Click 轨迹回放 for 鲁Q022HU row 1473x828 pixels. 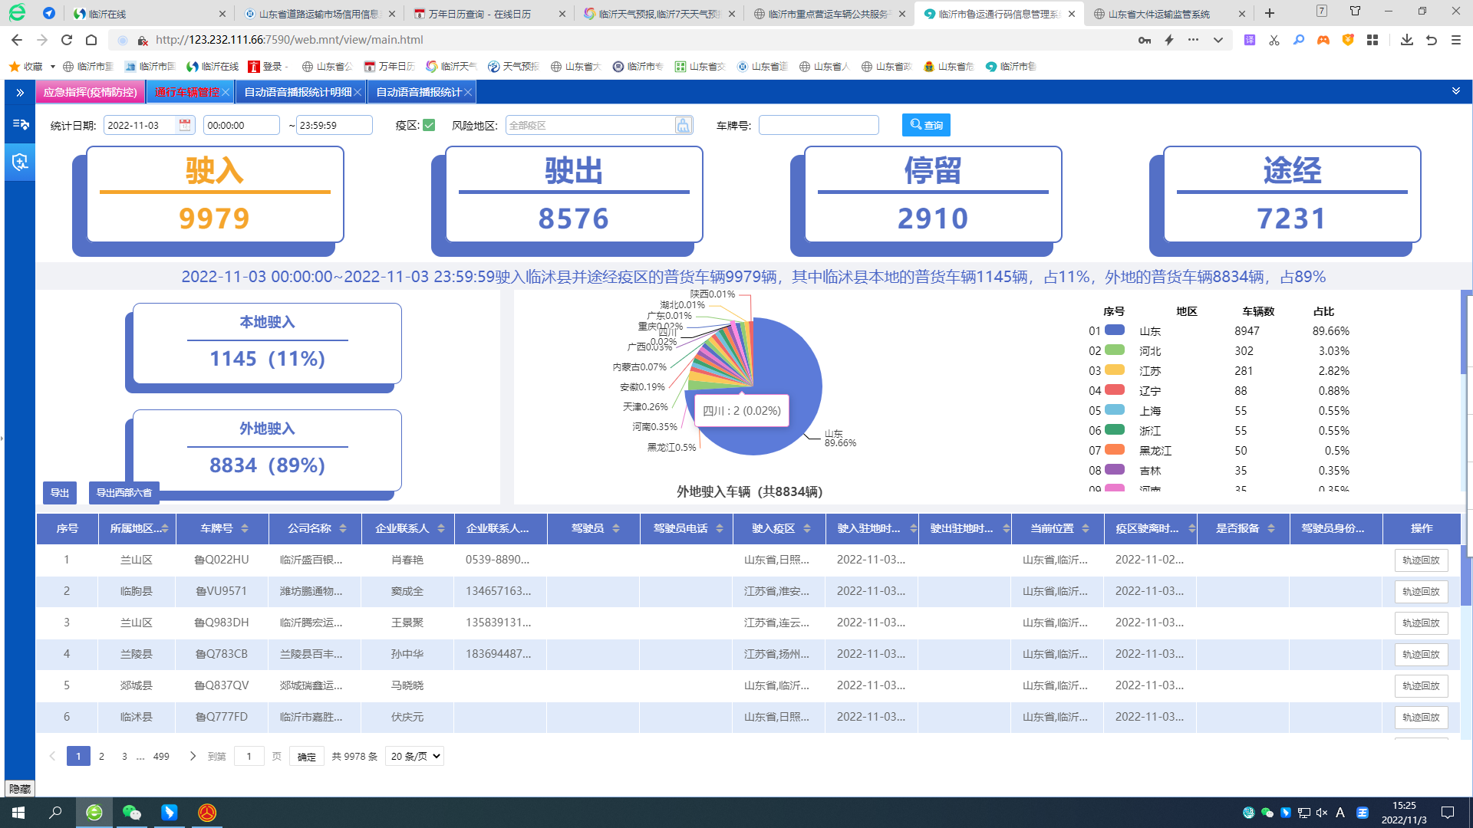pyautogui.click(x=1421, y=560)
